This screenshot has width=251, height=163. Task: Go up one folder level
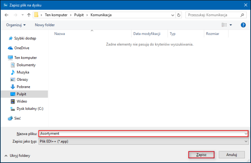click(x=29, y=15)
